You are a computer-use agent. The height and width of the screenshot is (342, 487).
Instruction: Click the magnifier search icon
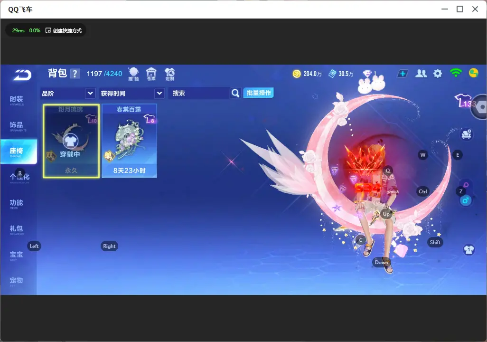point(235,93)
